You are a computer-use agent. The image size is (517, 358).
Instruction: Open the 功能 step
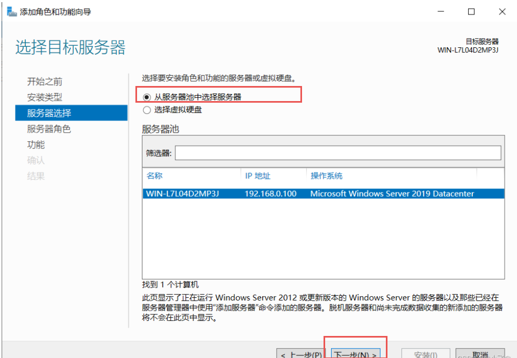pyautogui.click(x=35, y=145)
